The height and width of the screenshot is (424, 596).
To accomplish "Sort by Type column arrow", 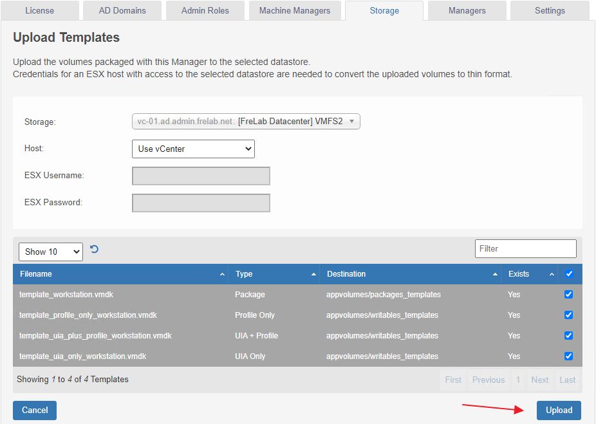I will pos(313,275).
